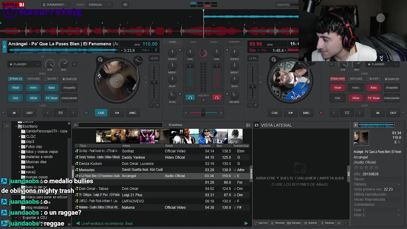Toggle left deck HiHat stem pad
The height and width of the screenshot is (229, 407).
[33, 98]
